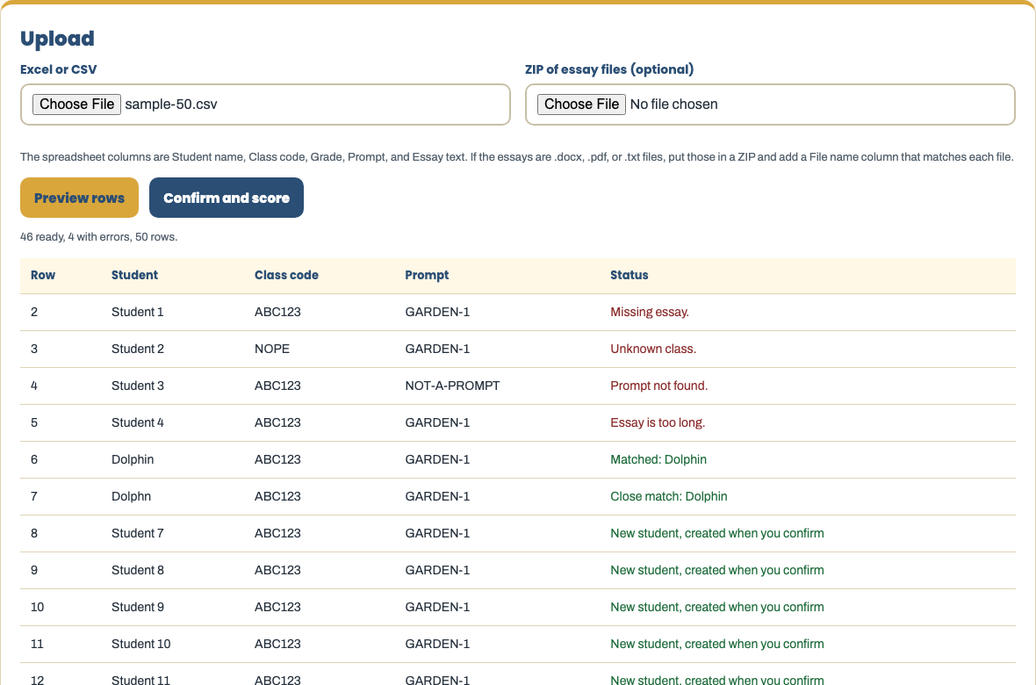This screenshot has height=685, width=1036.
Task: Click the Student 9 name cell
Action: coord(138,608)
